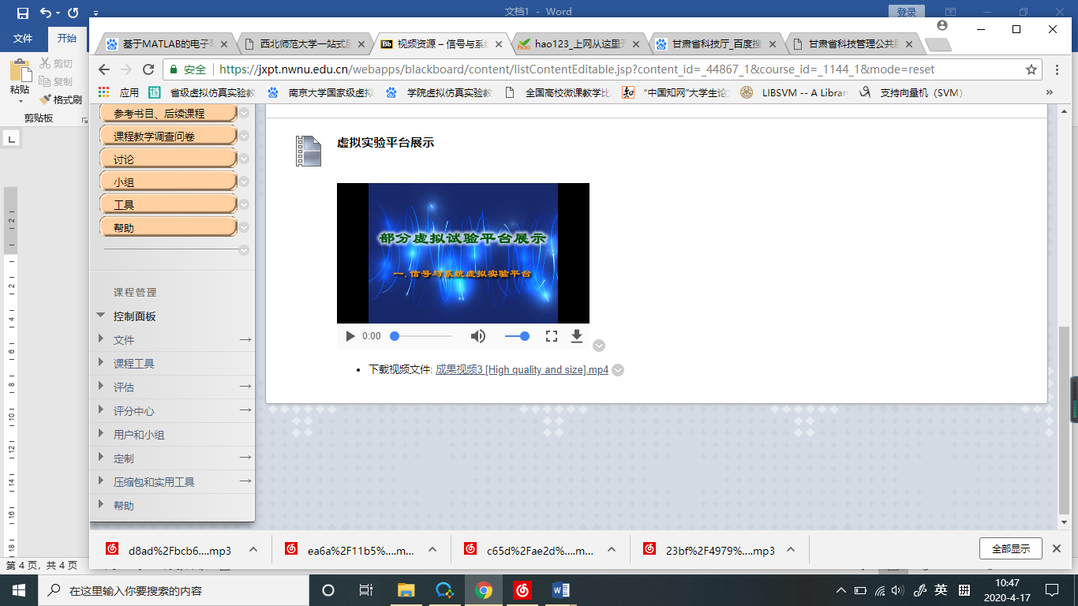Expand the 文件 section in control panel
The width and height of the screenshot is (1078, 606).
point(101,339)
